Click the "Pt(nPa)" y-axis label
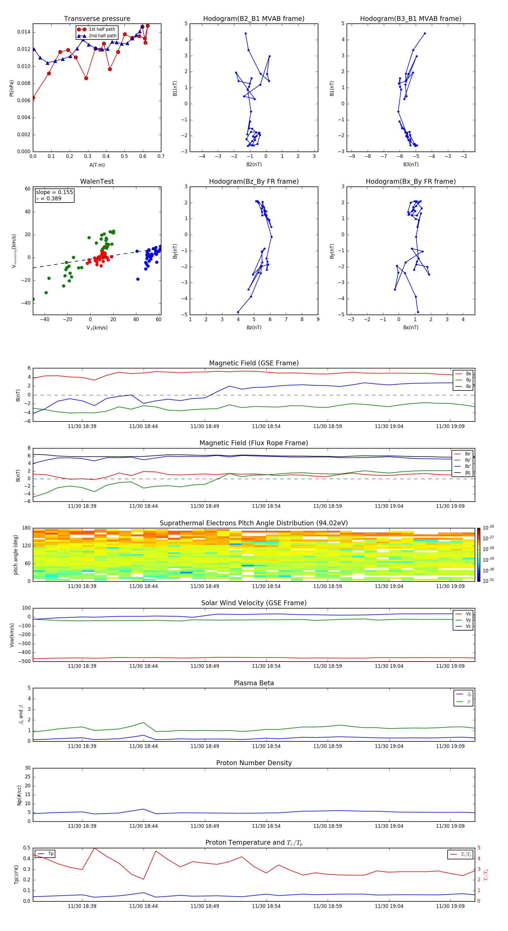Image resolution: width=508 pixels, height=931 pixels. 11,88
